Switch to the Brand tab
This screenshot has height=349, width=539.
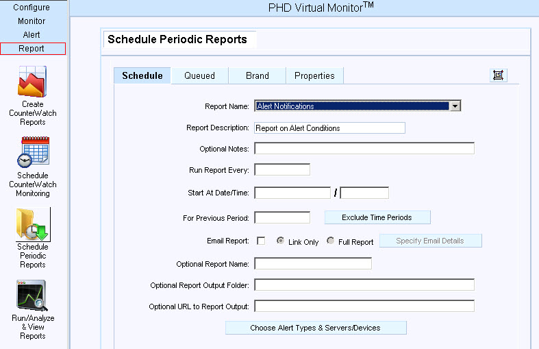pos(257,75)
